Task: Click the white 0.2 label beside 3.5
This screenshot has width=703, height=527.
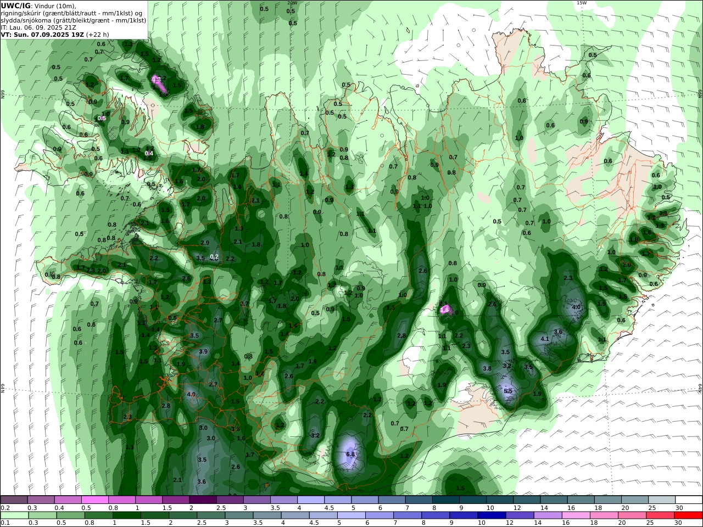Action: click(214, 257)
